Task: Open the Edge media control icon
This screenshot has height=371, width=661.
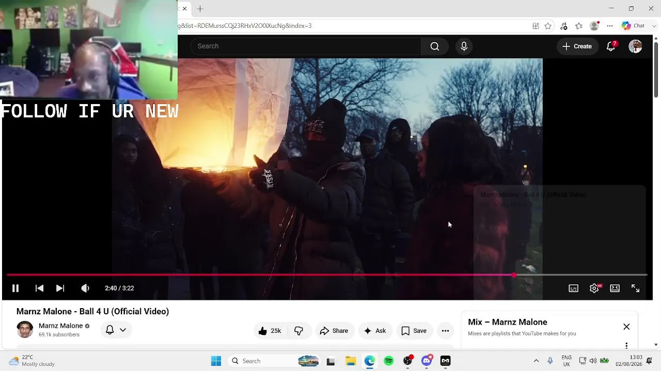Action: coord(563,26)
